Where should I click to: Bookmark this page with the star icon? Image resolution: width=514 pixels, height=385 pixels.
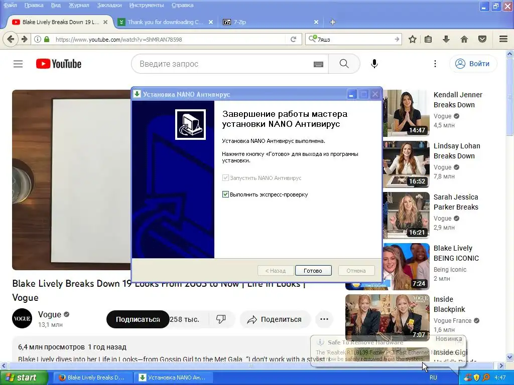pyautogui.click(x=413, y=39)
